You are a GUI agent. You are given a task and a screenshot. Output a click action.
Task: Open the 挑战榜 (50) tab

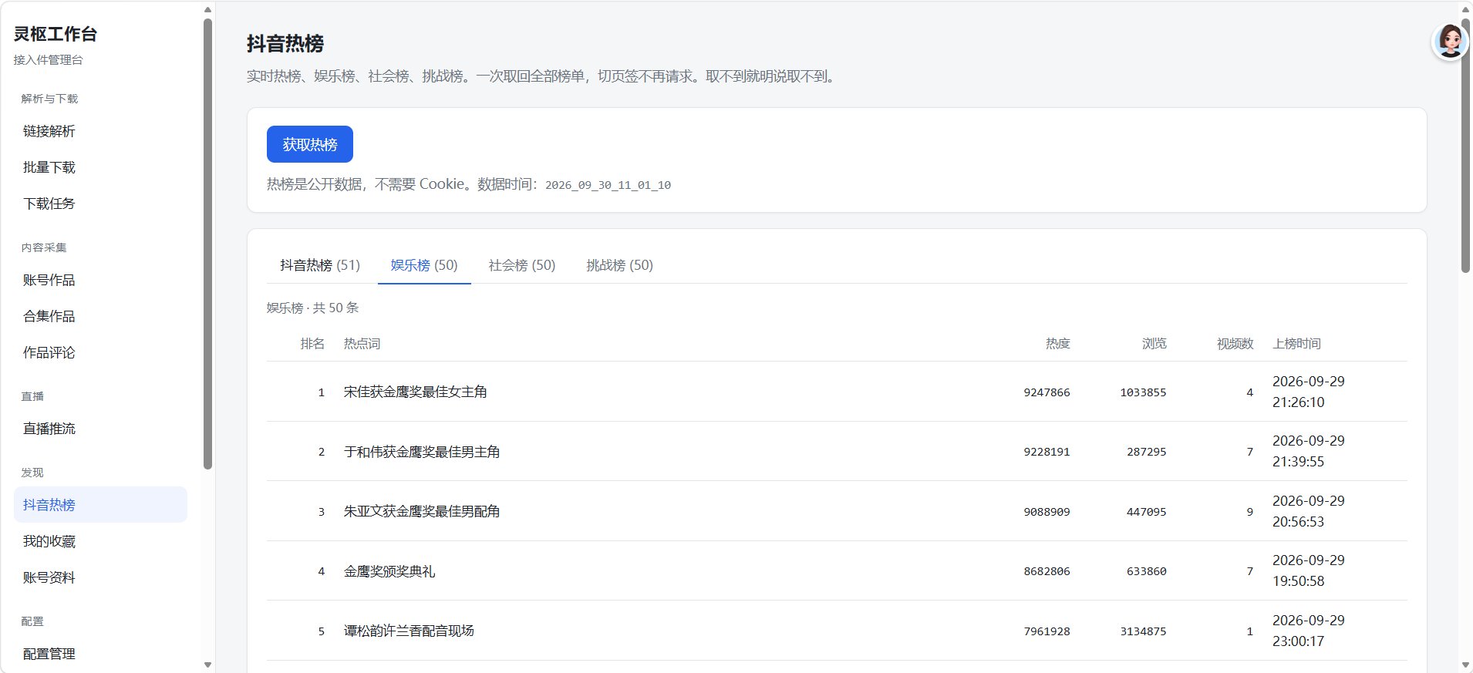(619, 265)
